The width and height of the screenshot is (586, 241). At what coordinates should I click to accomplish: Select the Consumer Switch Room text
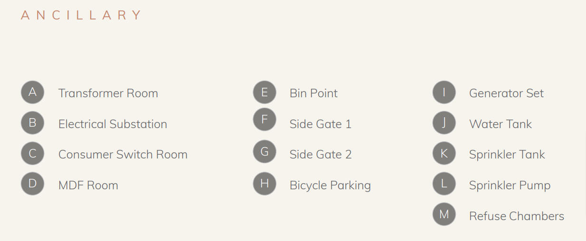point(123,155)
